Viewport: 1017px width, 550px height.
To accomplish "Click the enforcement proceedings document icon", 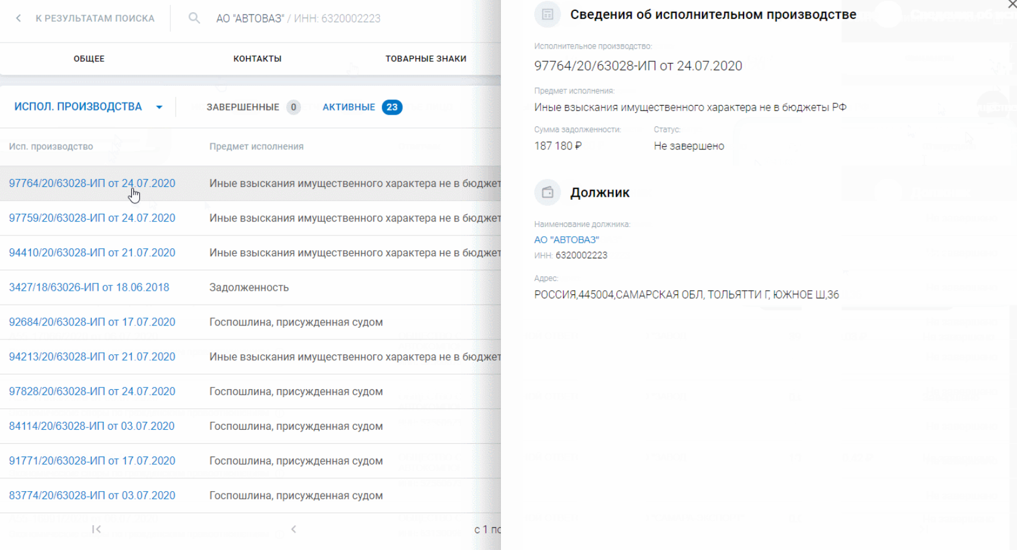I will [547, 15].
